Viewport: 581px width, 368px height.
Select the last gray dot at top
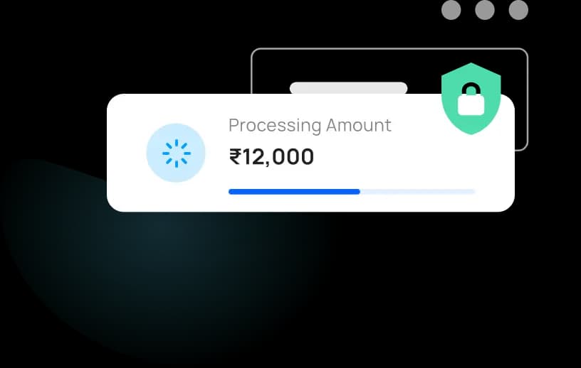point(518,10)
